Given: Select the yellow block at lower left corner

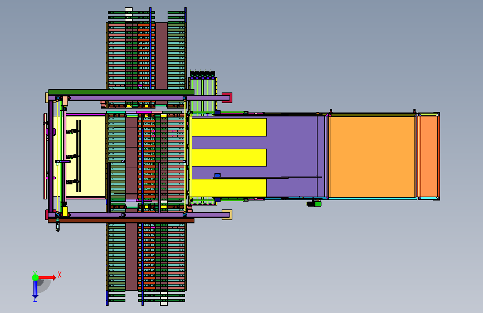Looking at the screenshot, I should (x=65, y=211).
